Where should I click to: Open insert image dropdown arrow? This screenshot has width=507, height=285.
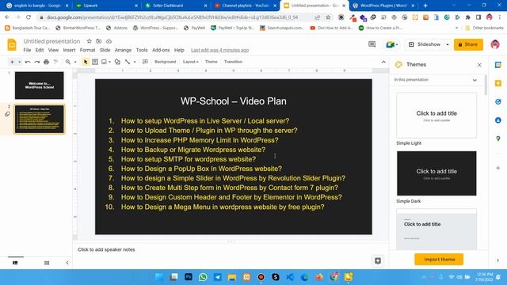click(x=109, y=62)
